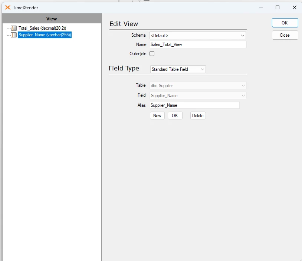Click the New button

(x=157, y=116)
